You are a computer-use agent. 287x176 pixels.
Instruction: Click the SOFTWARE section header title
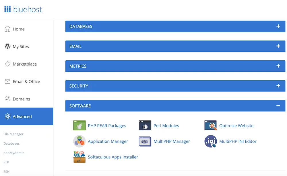click(x=80, y=106)
